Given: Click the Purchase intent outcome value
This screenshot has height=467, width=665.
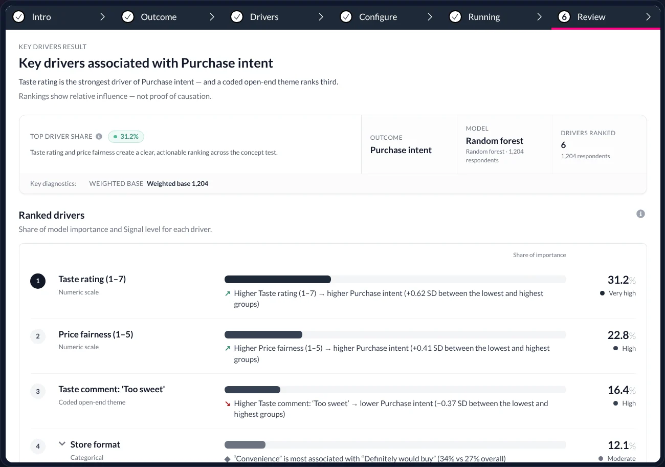Looking at the screenshot, I should [x=401, y=150].
